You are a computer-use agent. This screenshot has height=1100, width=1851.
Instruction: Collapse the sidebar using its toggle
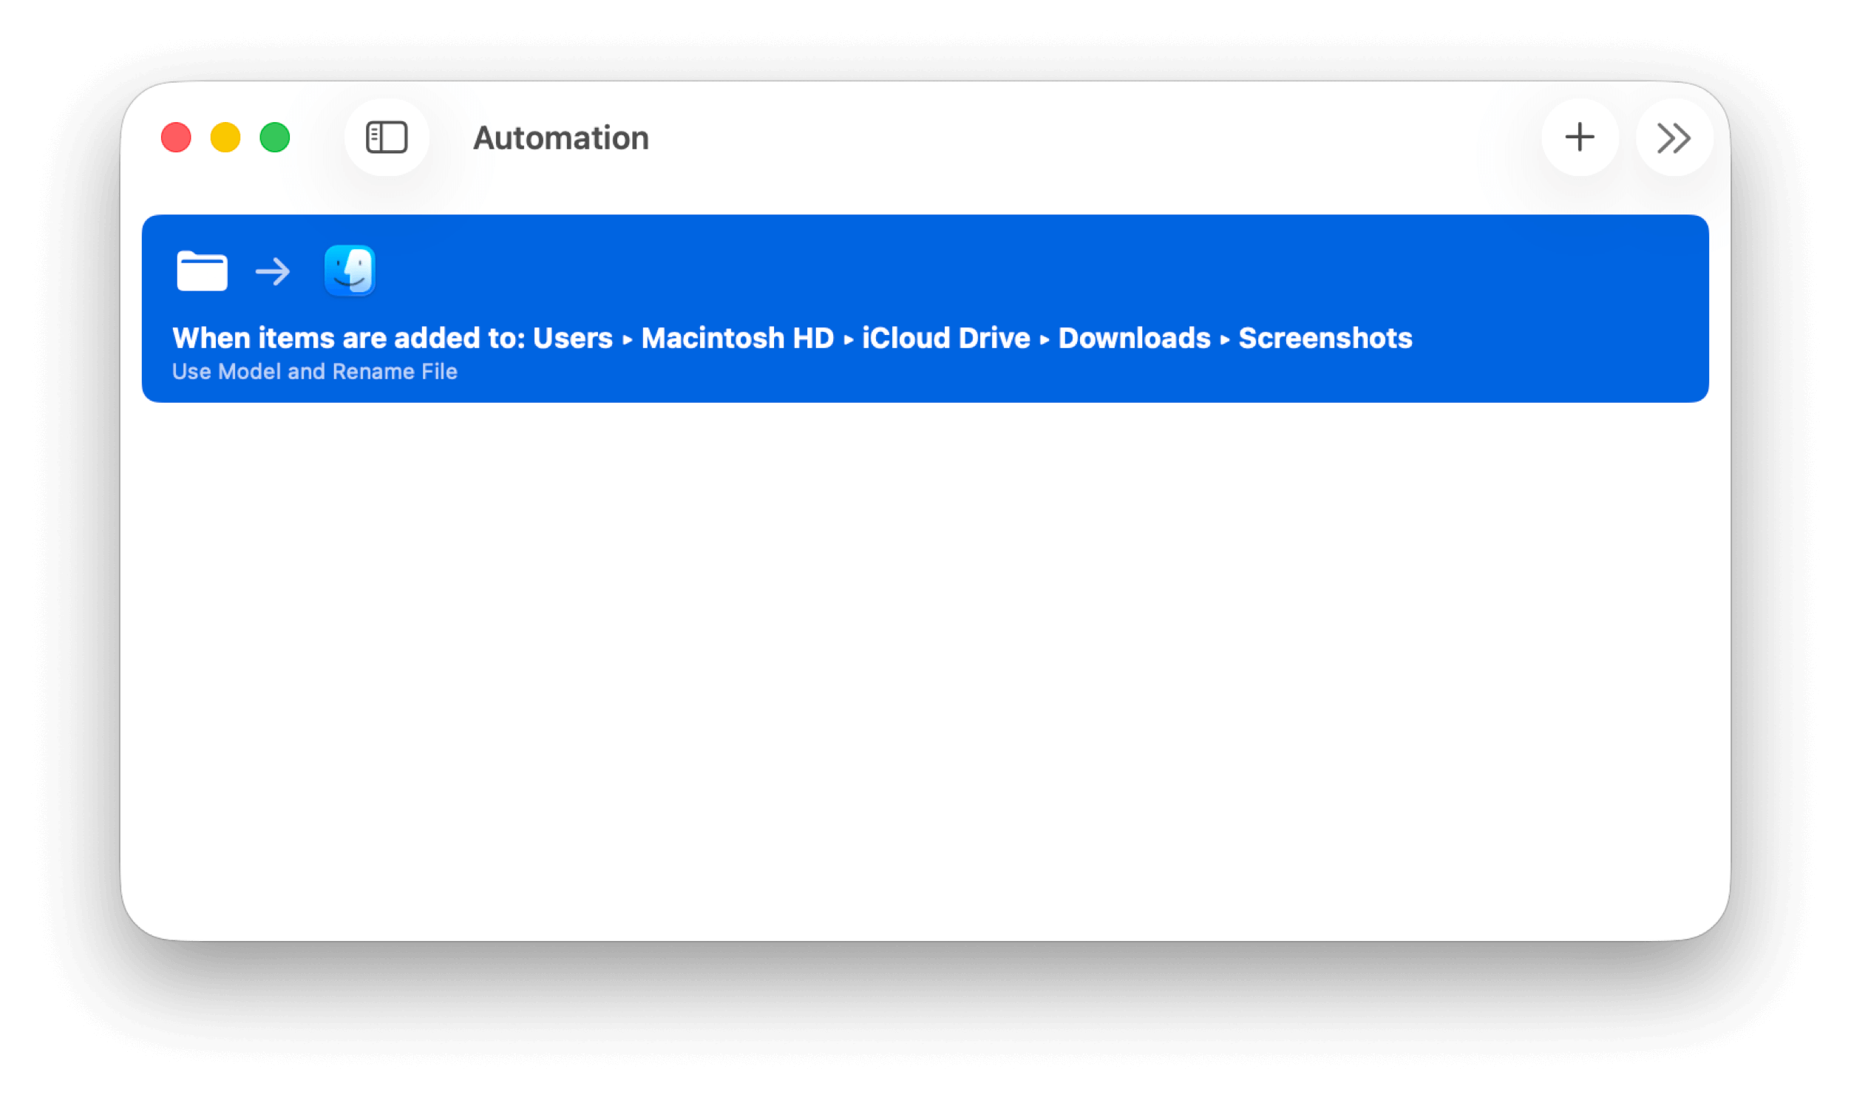tap(387, 137)
